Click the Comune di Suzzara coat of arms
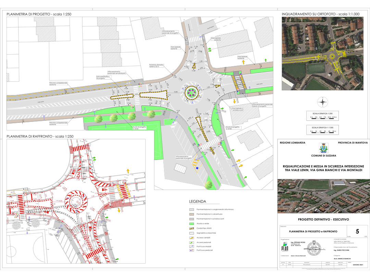 click(322, 148)
